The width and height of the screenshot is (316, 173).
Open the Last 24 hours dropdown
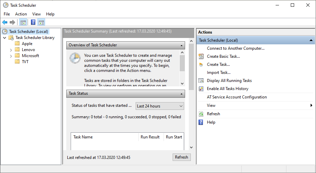tap(160, 106)
